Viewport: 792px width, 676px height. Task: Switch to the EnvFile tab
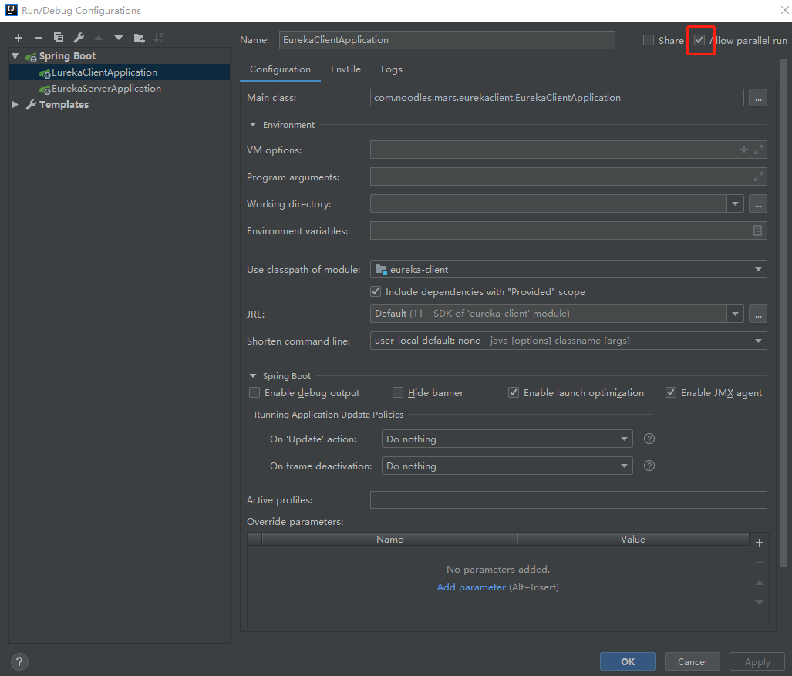click(x=345, y=69)
